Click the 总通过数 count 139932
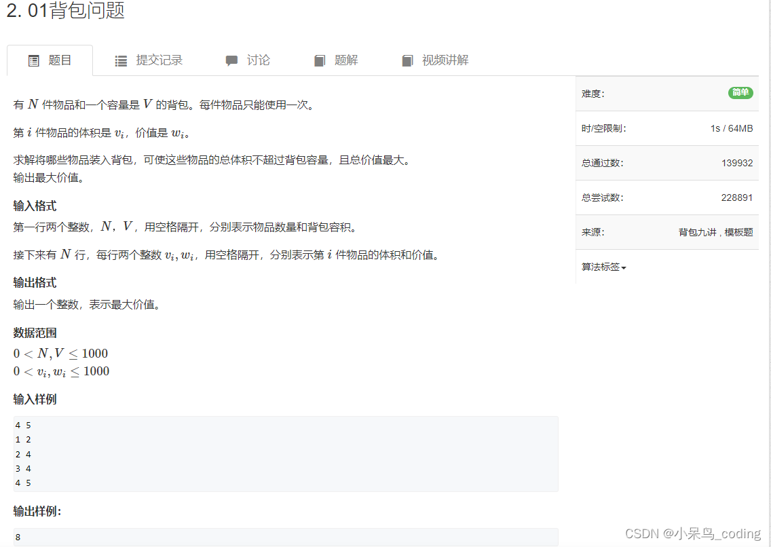 (x=738, y=162)
